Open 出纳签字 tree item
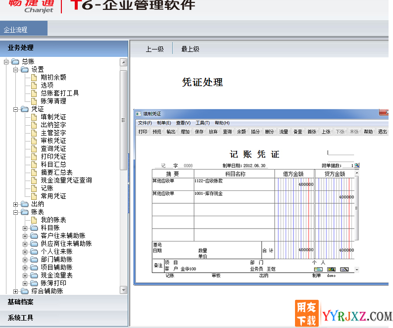393x328 pixels. point(53,125)
